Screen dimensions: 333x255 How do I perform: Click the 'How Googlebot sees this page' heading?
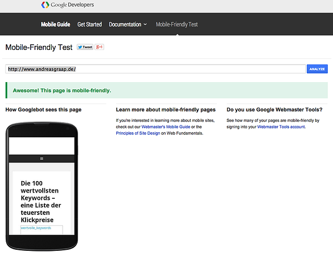[x=43, y=110]
